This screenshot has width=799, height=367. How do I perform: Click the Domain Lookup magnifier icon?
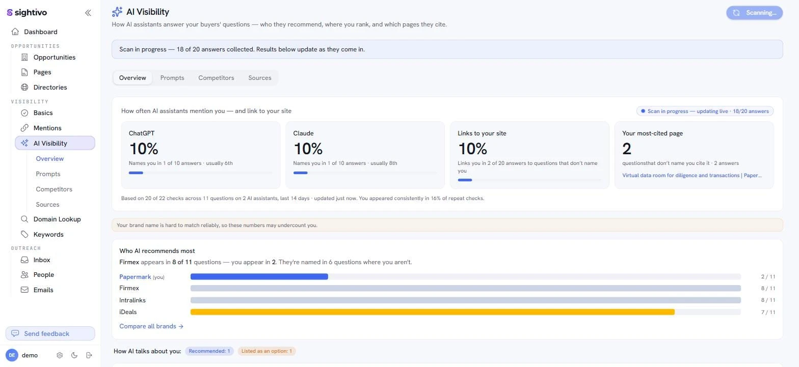[x=24, y=219]
